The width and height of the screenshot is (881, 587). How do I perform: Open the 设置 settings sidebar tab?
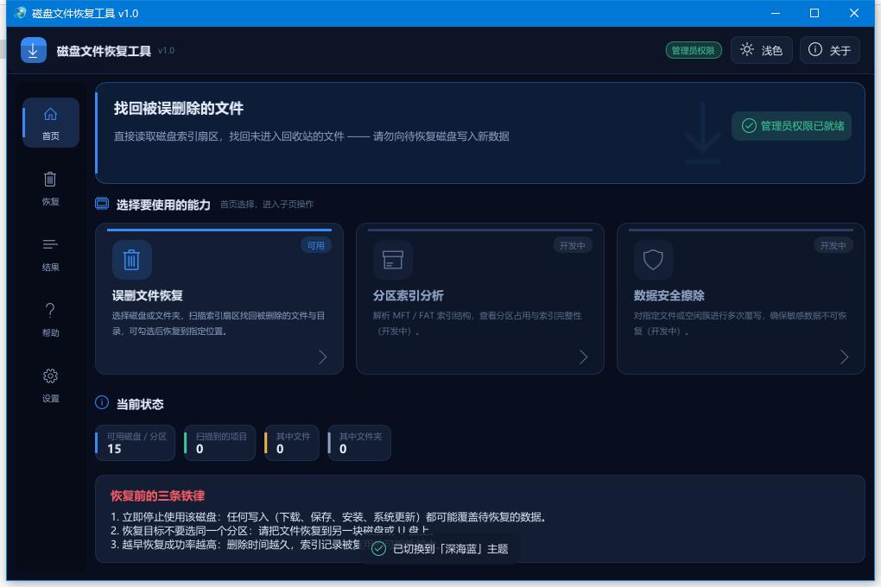click(x=51, y=385)
